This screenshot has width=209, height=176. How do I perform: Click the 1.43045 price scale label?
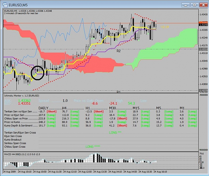[x=204, y=61]
